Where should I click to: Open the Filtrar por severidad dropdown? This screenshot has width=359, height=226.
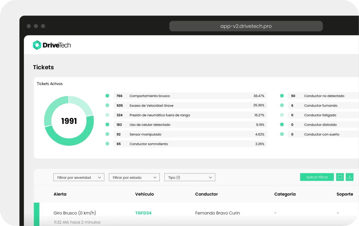pyautogui.click(x=79, y=178)
